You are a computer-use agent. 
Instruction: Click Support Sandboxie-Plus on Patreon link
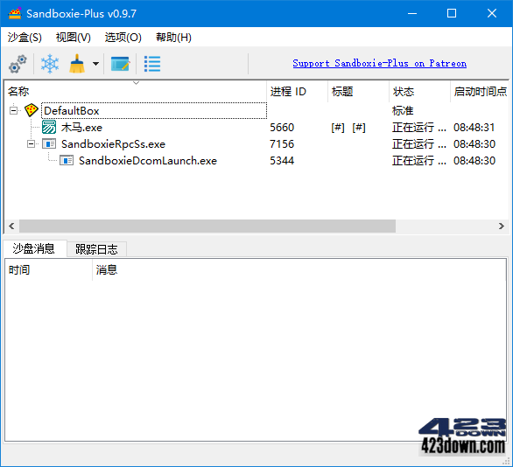(x=380, y=63)
